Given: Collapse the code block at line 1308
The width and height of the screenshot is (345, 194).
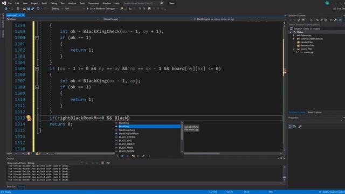Looking at the screenshot, I should click(37, 87).
